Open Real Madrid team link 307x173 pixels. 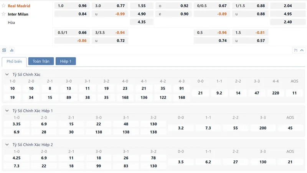tap(19, 6)
